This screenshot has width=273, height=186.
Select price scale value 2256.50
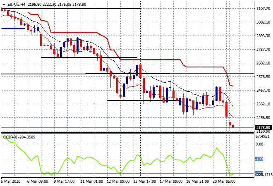pos(263,118)
